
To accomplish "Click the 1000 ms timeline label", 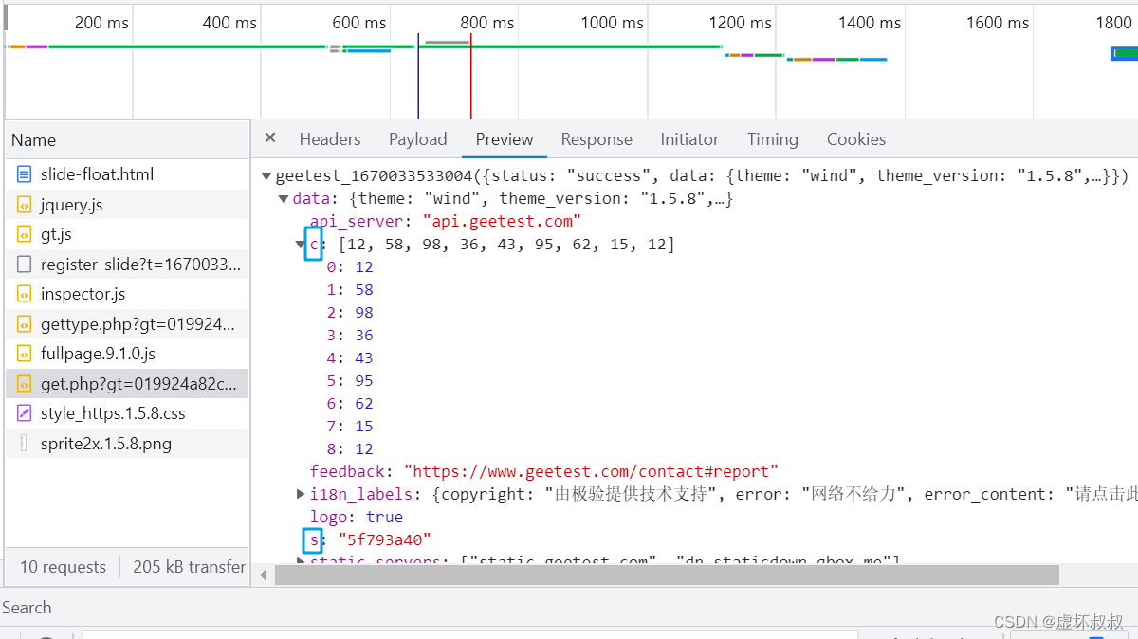I will click(613, 23).
